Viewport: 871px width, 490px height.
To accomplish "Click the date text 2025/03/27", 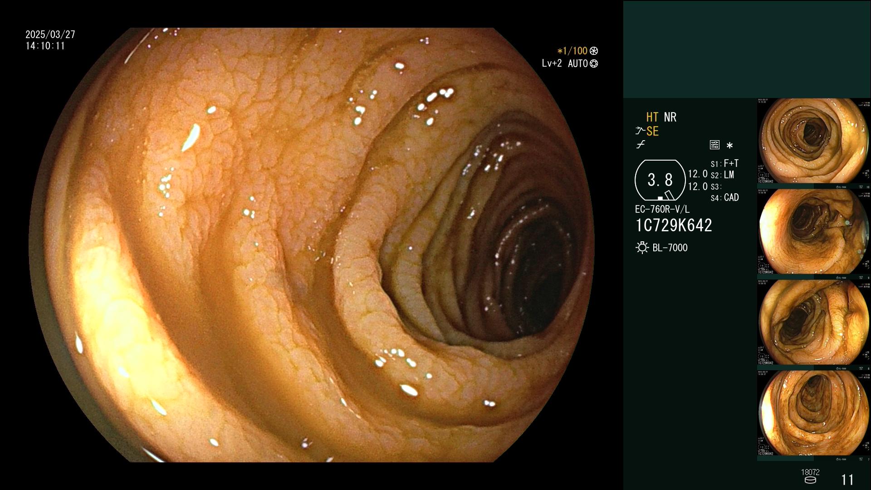I will 50,34.
